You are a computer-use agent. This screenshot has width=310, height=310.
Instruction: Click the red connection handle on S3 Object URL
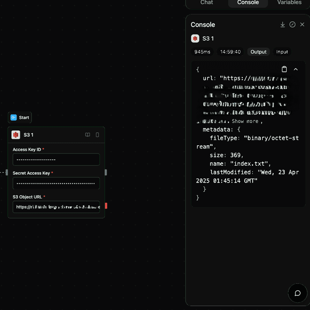tap(106, 207)
